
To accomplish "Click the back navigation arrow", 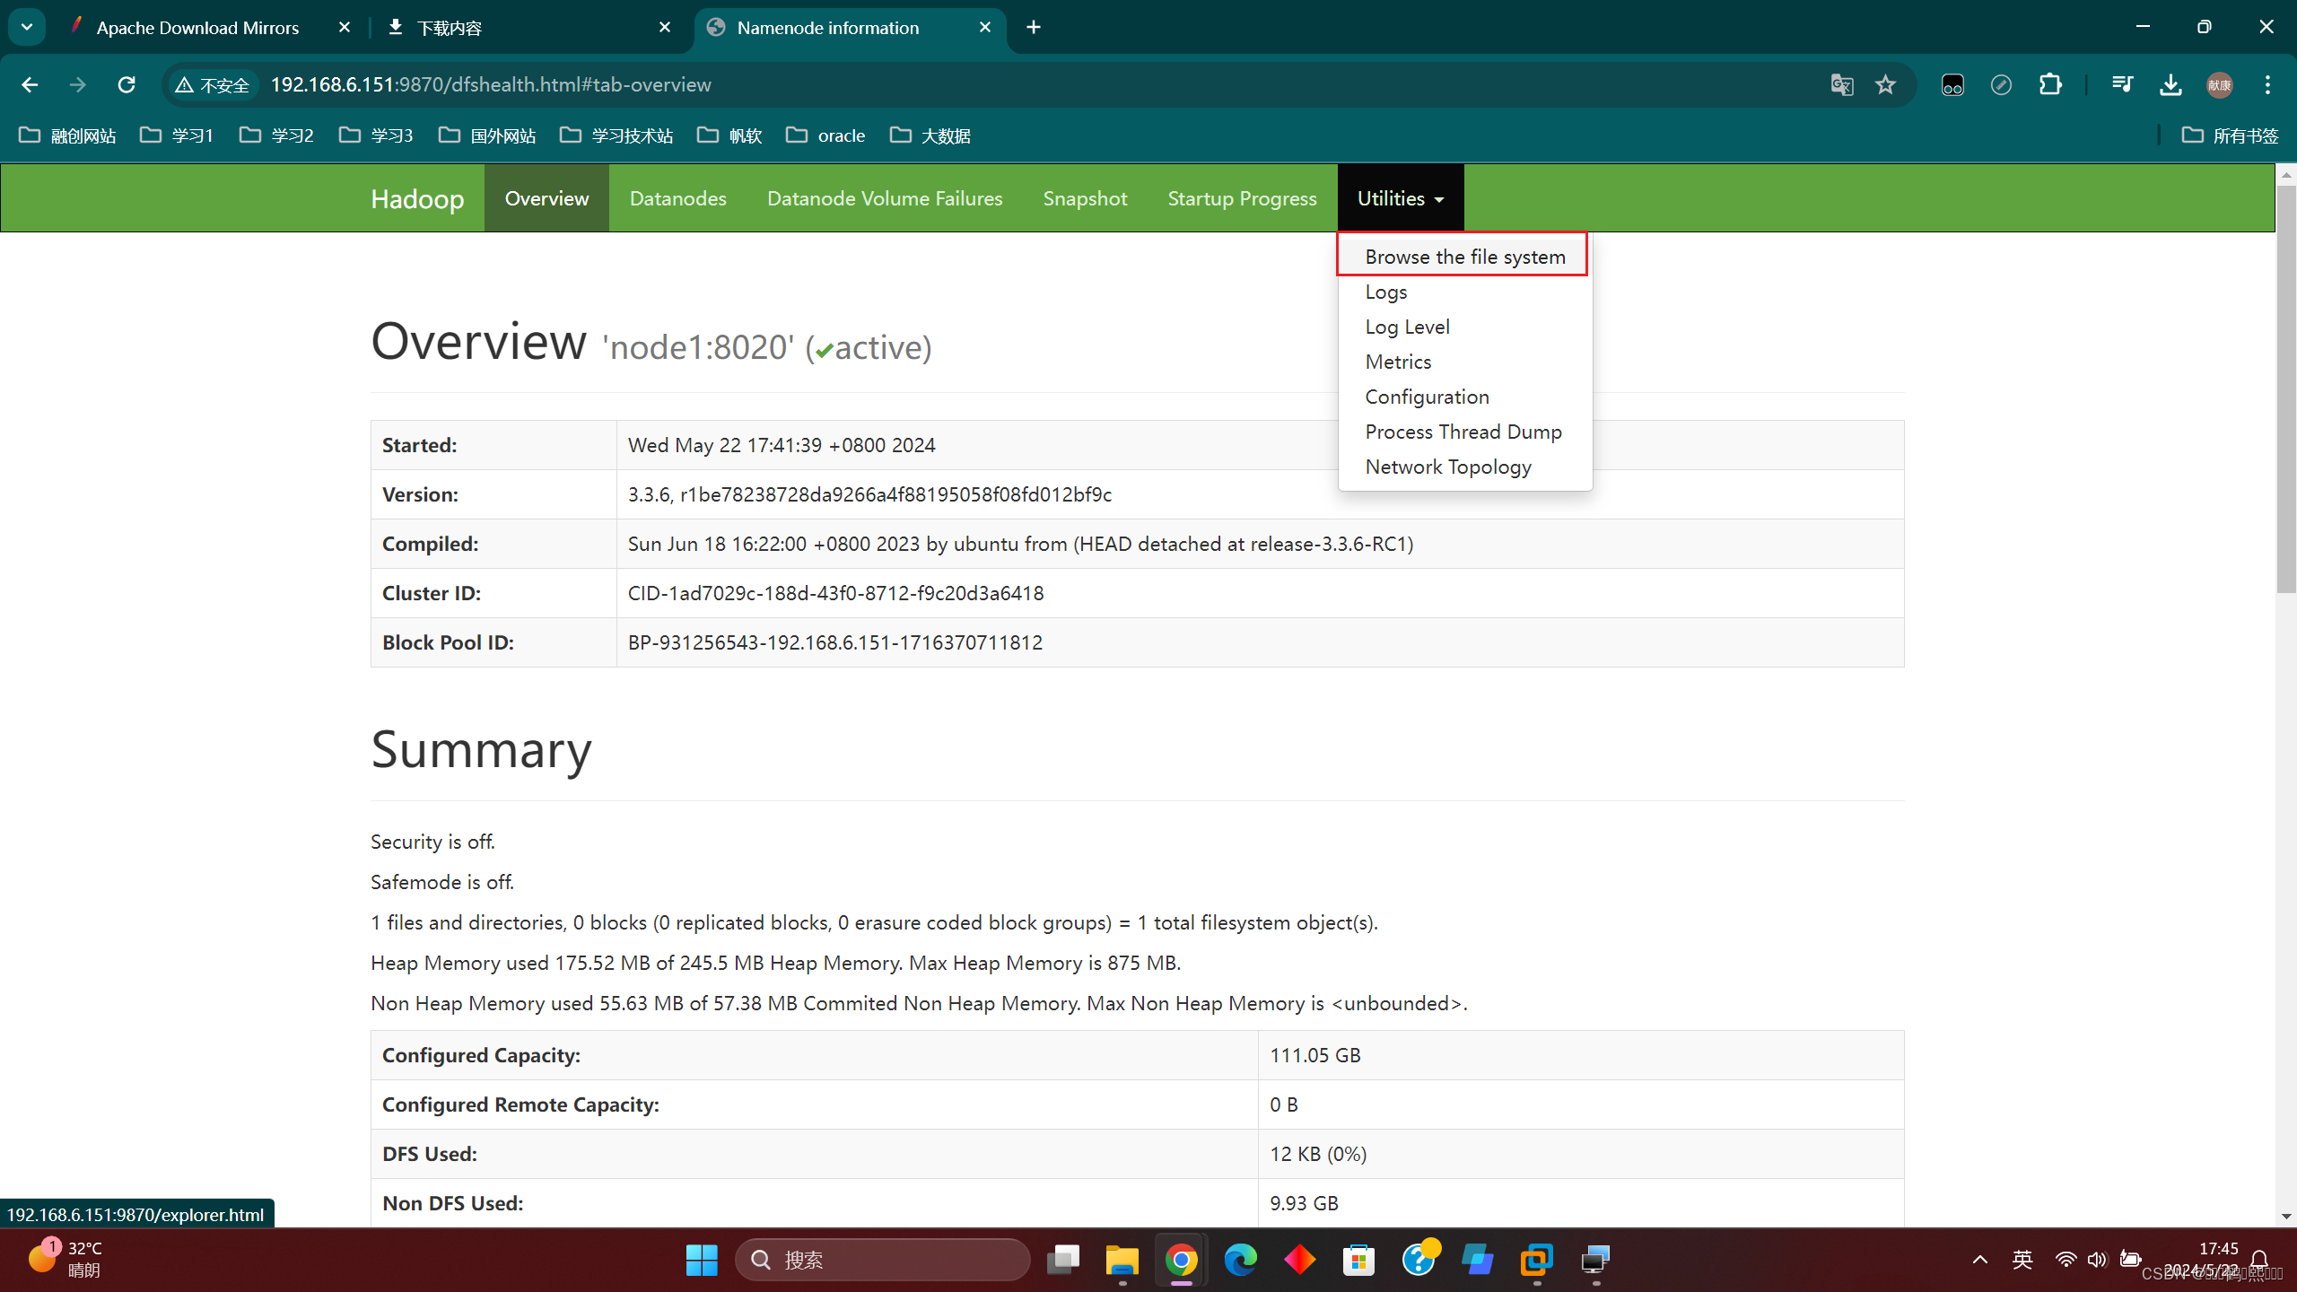I will (x=30, y=84).
